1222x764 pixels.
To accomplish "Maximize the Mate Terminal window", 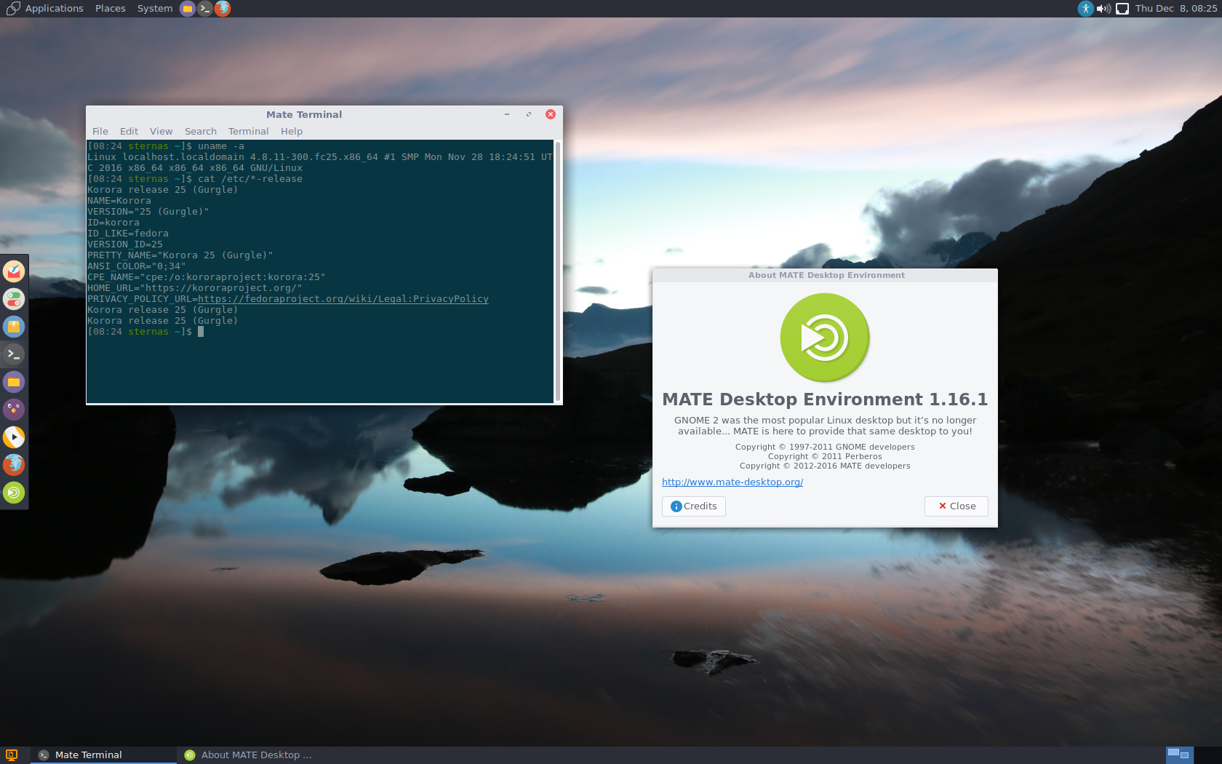I will point(529,114).
